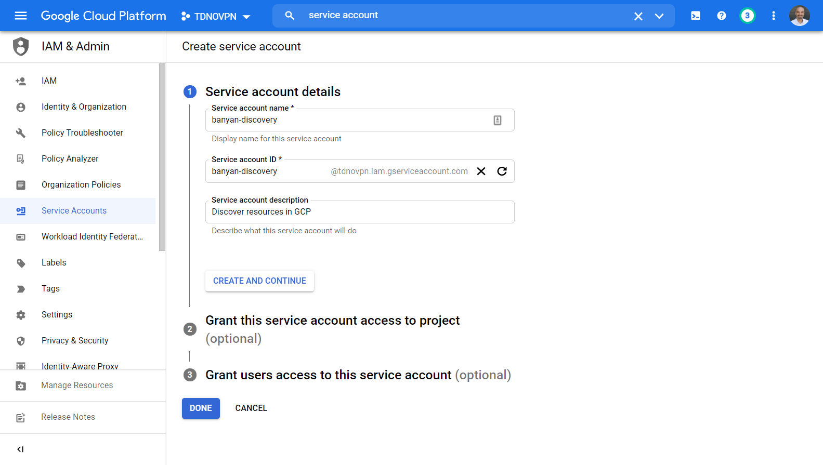Clear the service account ID with X icon
823x465 pixels.
click(481, 171)
